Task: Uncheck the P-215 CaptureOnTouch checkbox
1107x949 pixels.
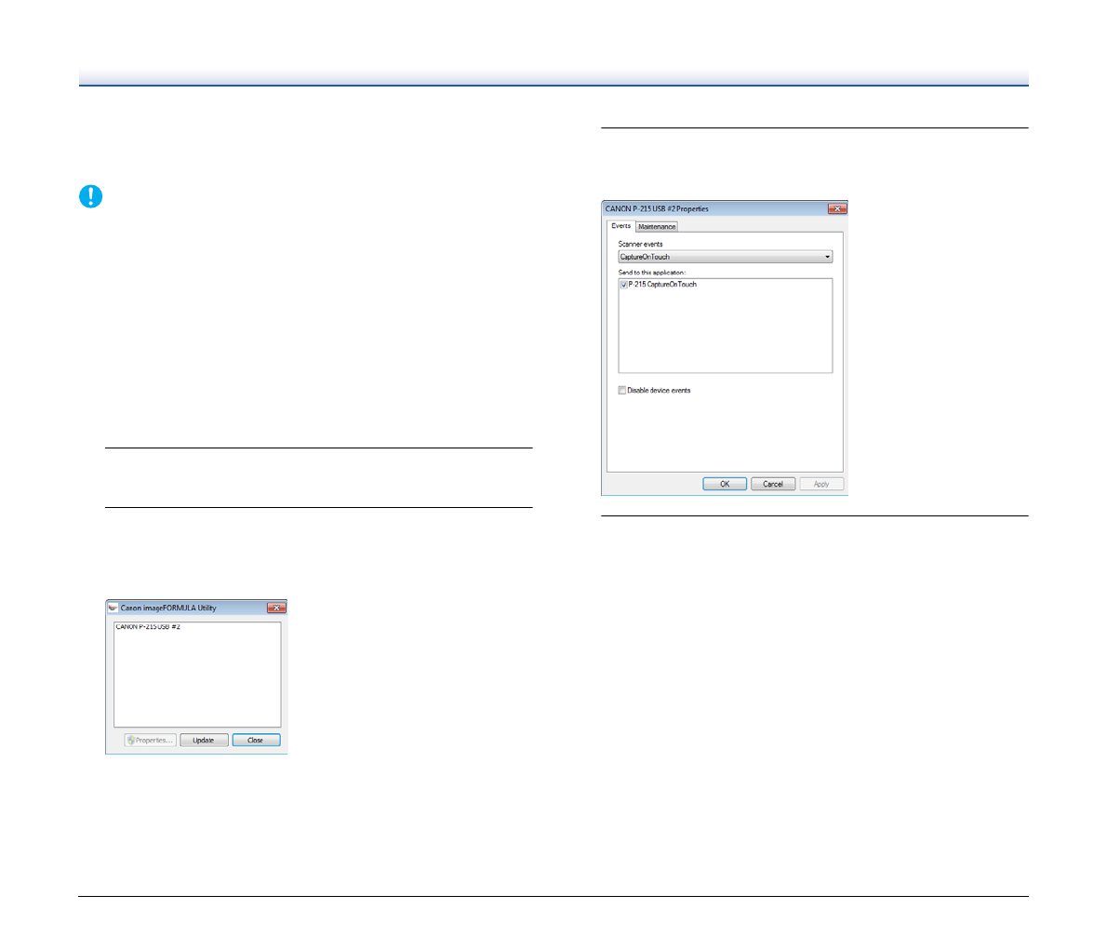Action: coord(623,285)
